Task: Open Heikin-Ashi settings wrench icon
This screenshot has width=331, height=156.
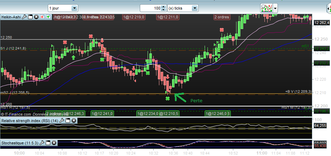Action: pyautogui.click(x=24, y=17)
